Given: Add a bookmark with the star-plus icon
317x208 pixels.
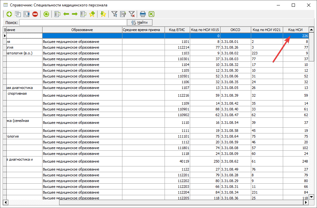Looking at the screenshot, I should pos(92,14).
